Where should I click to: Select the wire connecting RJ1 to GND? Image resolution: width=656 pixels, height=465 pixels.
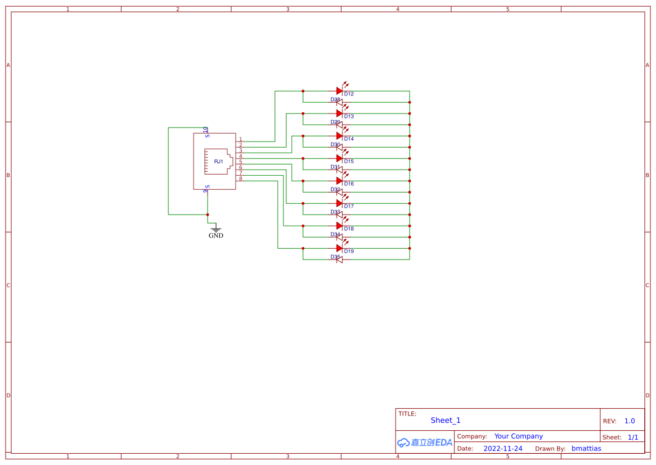coord(208,205)
